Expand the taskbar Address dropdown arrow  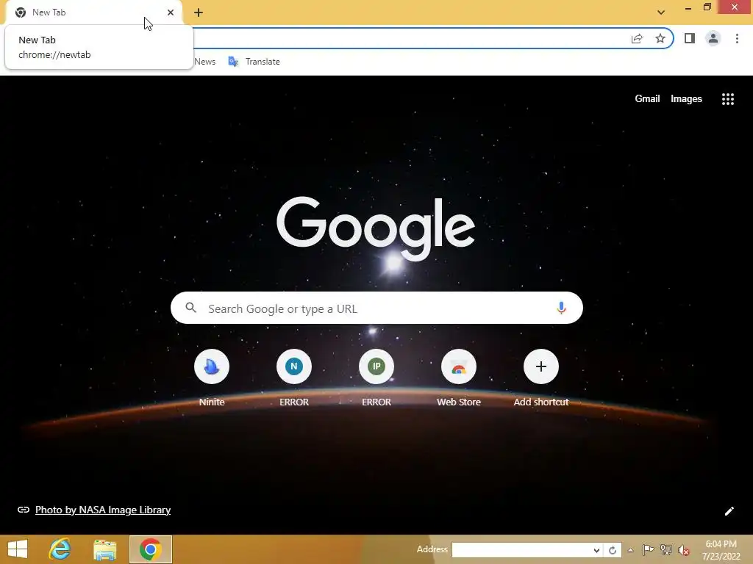click(596, 551)
